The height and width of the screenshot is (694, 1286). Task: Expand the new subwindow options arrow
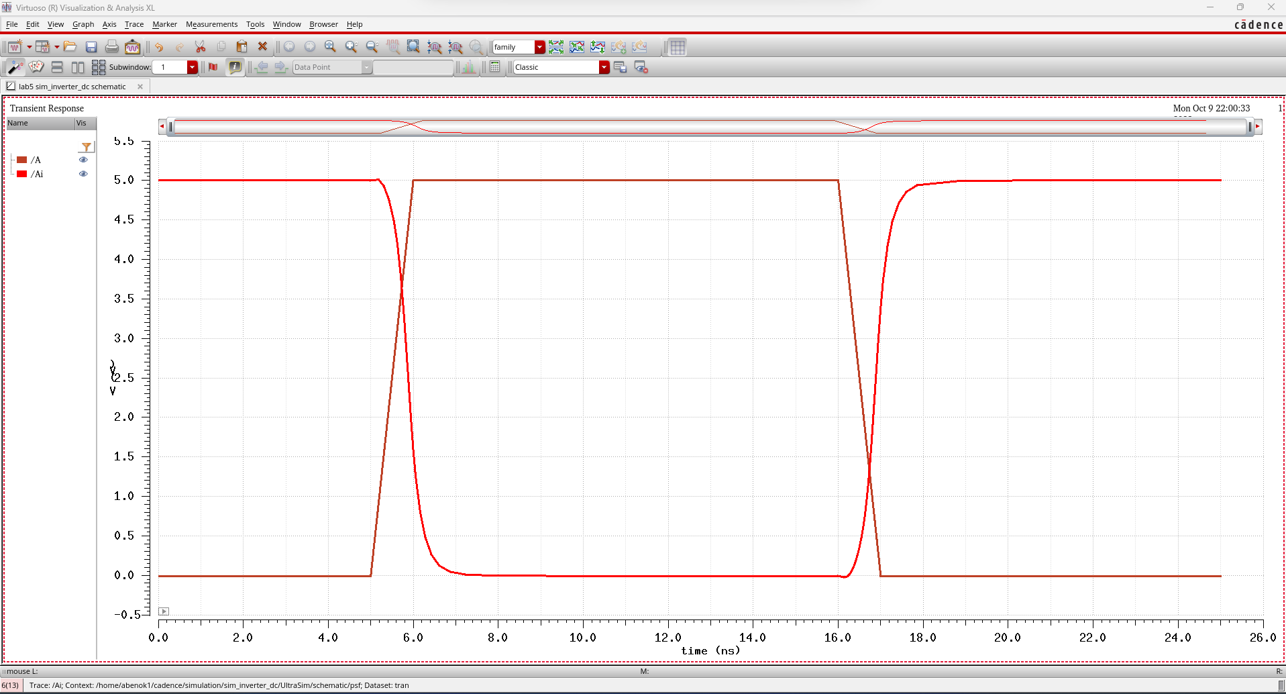pyautogui.click(x=57, y=47)
